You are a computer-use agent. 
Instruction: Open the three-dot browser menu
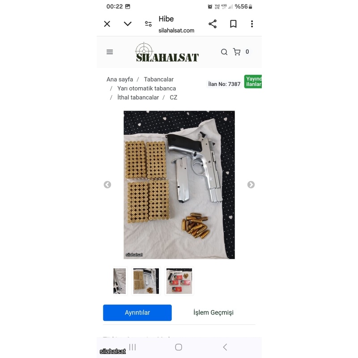point(252,24)
